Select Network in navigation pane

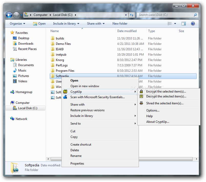coord(19,119)
